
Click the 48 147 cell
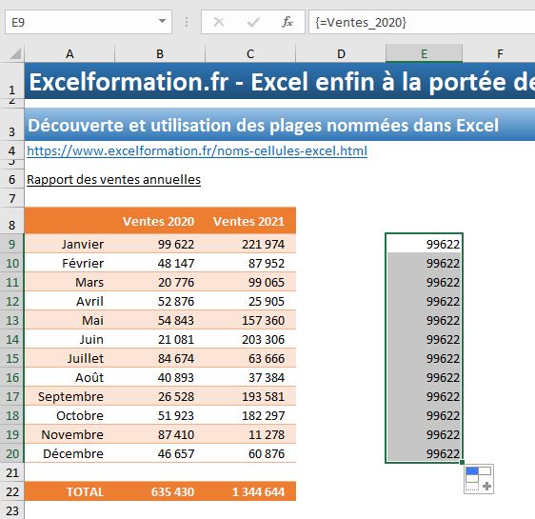click(160, 263)
